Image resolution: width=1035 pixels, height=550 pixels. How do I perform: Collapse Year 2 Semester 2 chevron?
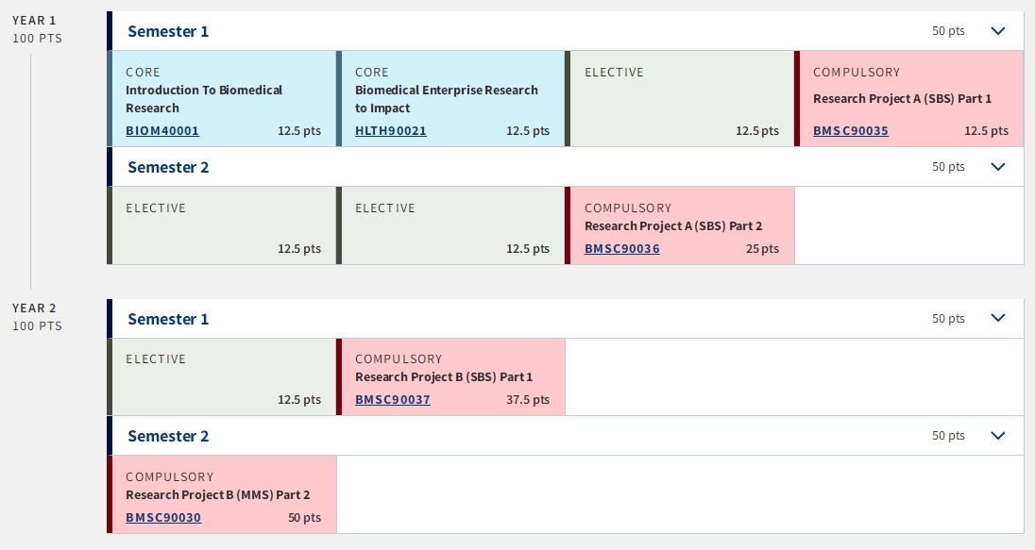[998, 436]
